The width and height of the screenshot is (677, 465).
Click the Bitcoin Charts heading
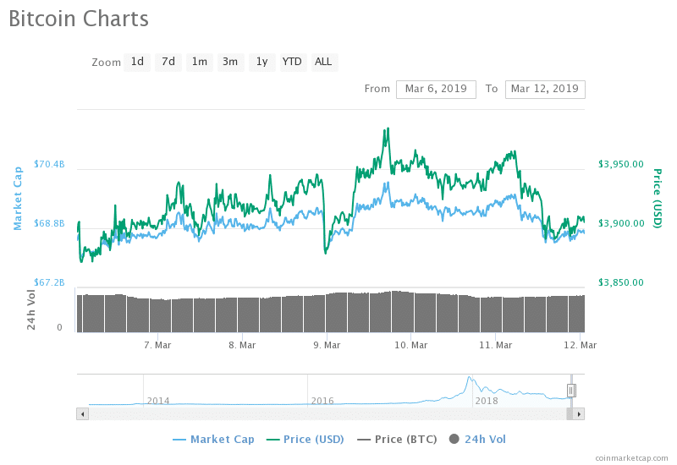click(79, 19)
